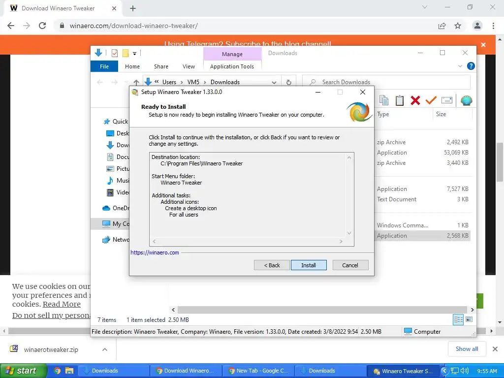The width and height of the screenshot is (504, 378).
Task: Open the Chrome profile avatar
Action: (x=477, y=26)
